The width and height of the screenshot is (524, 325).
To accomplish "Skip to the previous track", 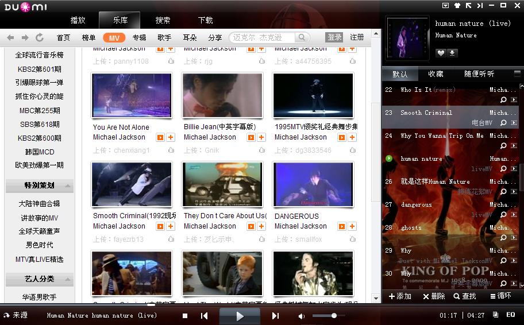I will coord(204,316).
